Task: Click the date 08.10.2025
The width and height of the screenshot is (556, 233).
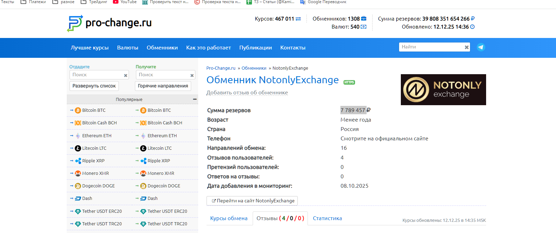Action: (x=354, y=186)
